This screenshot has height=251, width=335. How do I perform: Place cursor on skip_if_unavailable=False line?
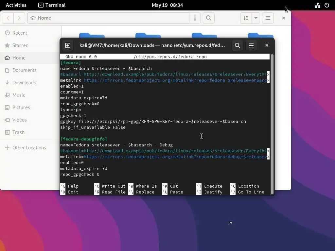(x=93, y=127)
